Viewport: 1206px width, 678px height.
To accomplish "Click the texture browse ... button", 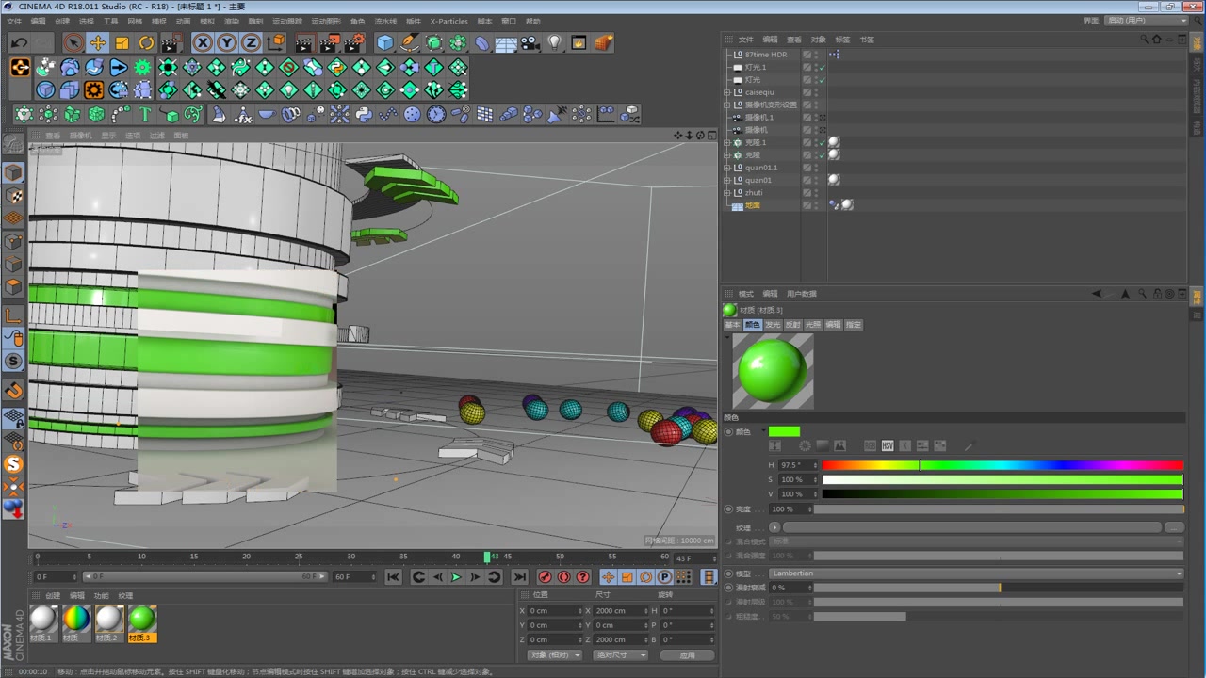I will click(x=1174, y=527).
